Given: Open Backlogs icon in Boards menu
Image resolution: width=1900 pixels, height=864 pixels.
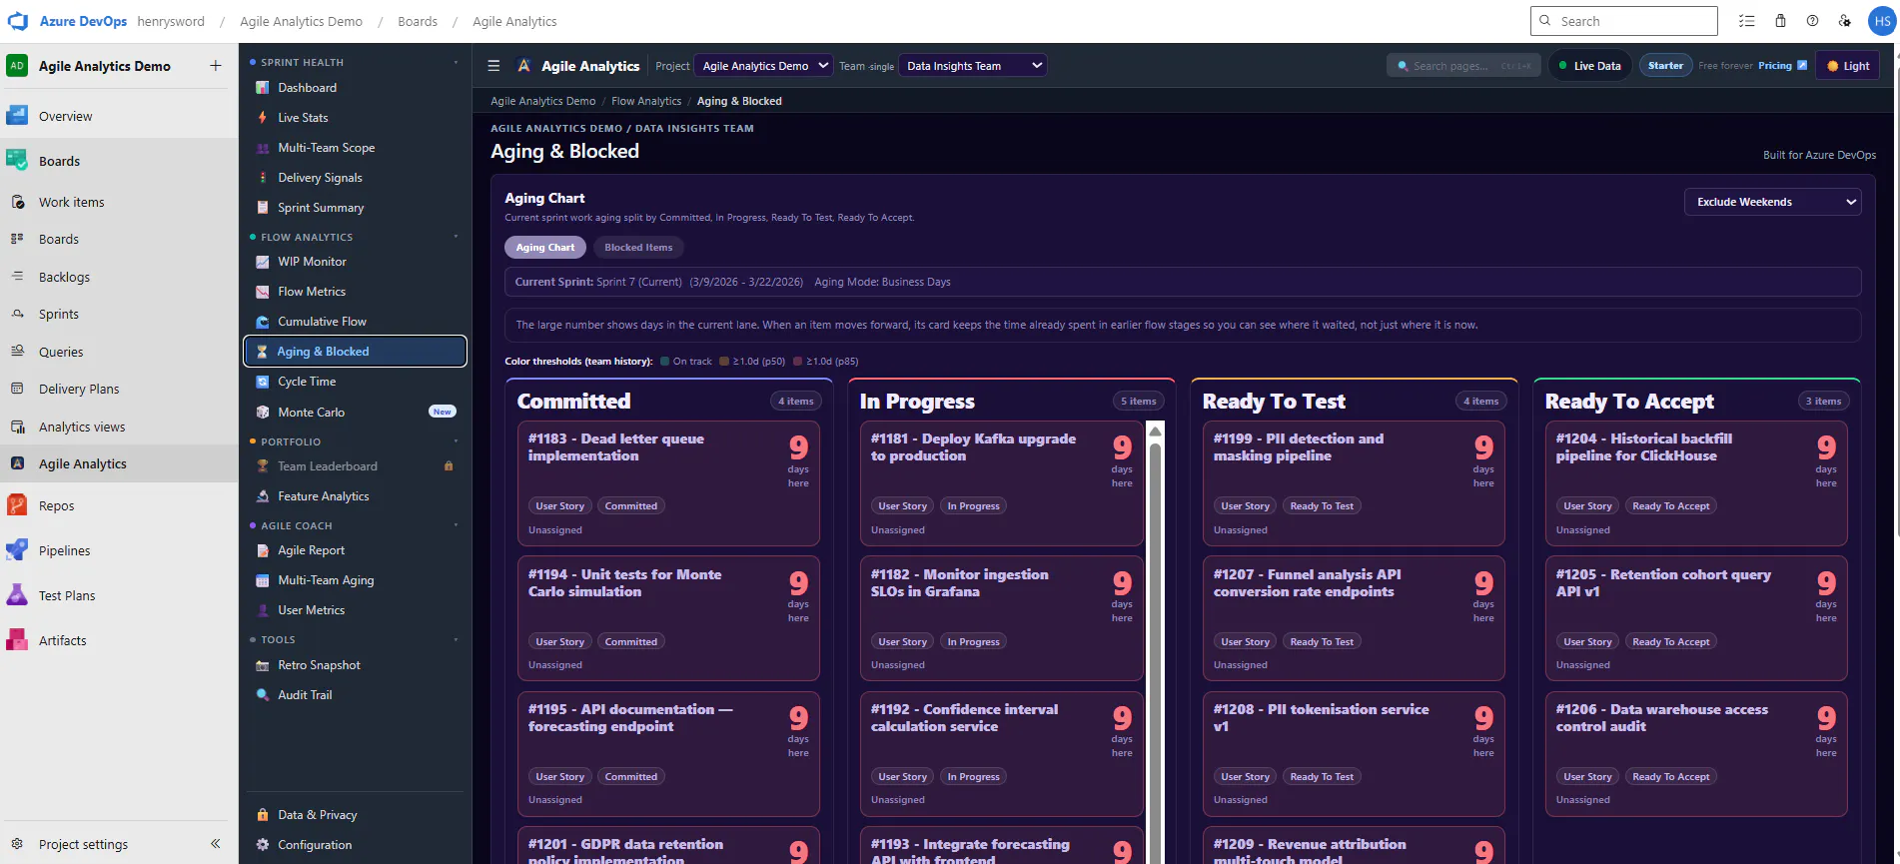Looking at the screenshot, I should point(17,277).
